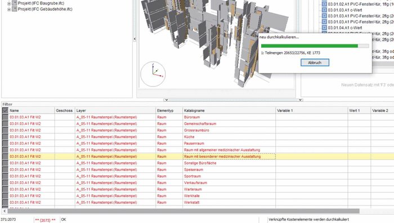Click the green recalculation progress bar

315,46
